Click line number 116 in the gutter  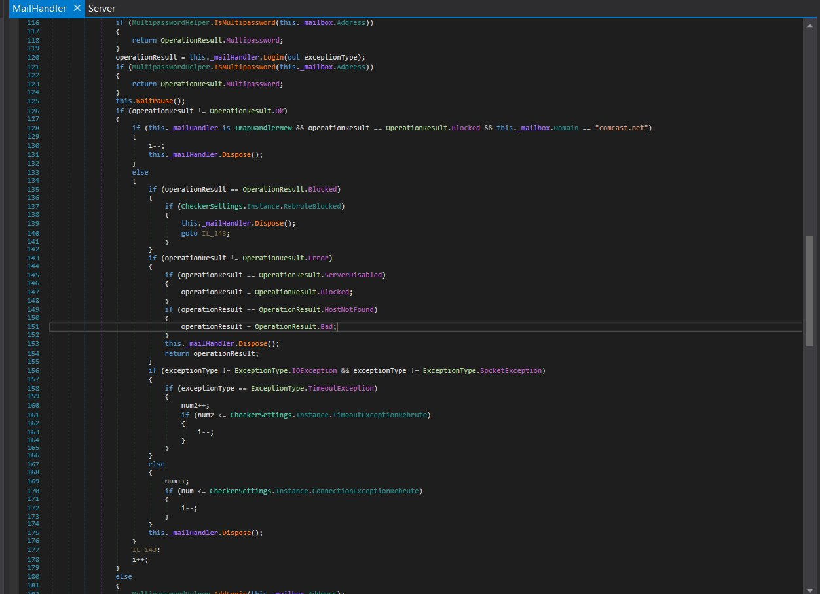point(33,23)
